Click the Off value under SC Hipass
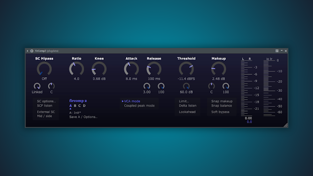 point(45,79)
